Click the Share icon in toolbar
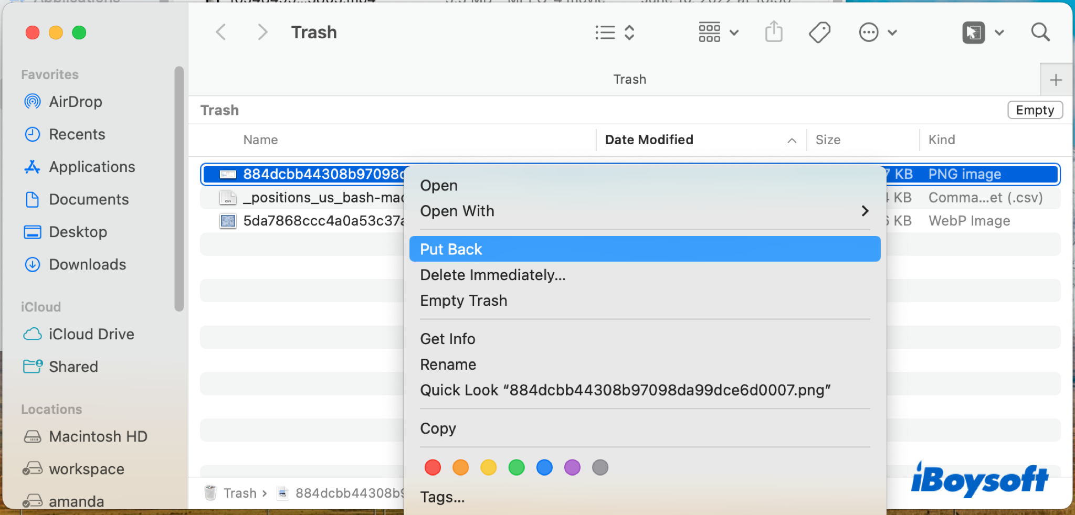Image resolution: width=1075 pixels, height=515 pixels. click(x=773, y=33)
